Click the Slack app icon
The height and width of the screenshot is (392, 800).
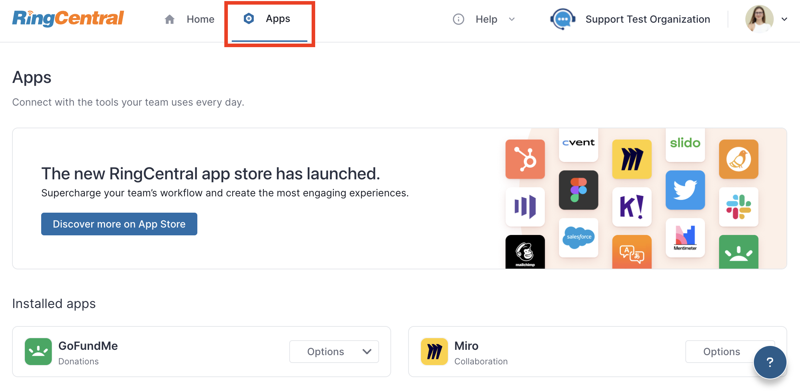coord(739,207)
